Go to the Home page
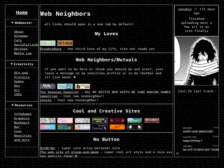Viewport: 224px width, 168px height. click(x=22, y=12)
